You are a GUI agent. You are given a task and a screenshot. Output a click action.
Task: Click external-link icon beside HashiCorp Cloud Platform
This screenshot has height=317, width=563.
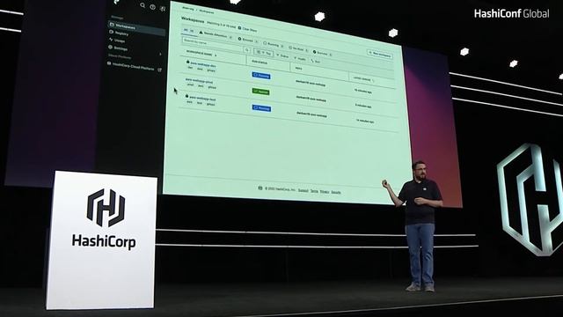(160, 70)
